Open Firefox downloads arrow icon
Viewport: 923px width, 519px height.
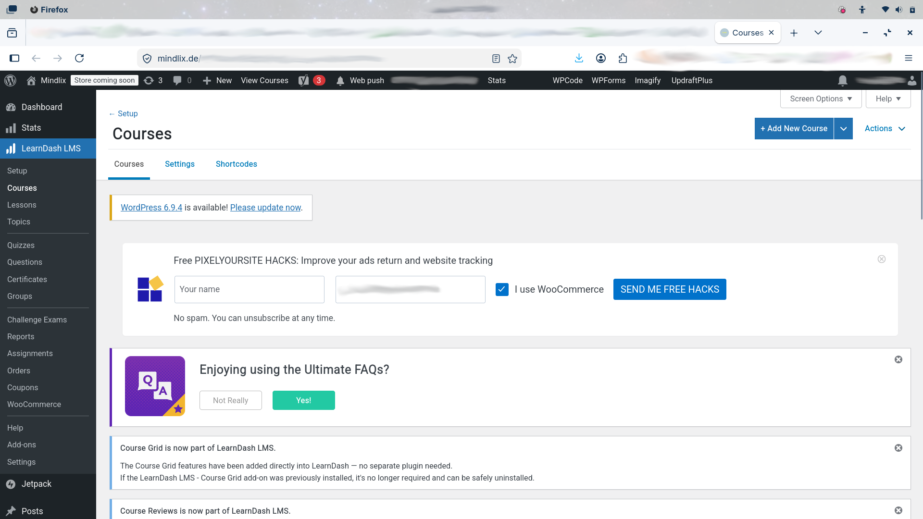[x=579, y=58]
